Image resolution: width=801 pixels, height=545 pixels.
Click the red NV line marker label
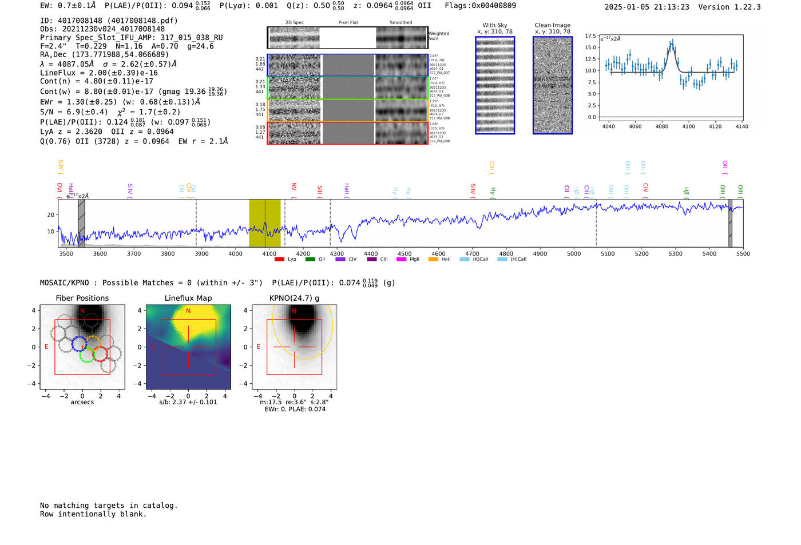click(294, 190)
